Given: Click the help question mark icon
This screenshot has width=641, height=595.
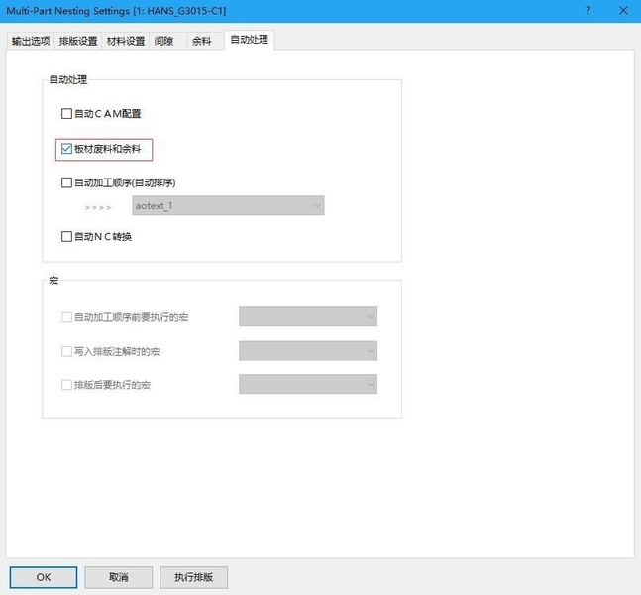Looking at the screenshot, I should click(588, 11).
